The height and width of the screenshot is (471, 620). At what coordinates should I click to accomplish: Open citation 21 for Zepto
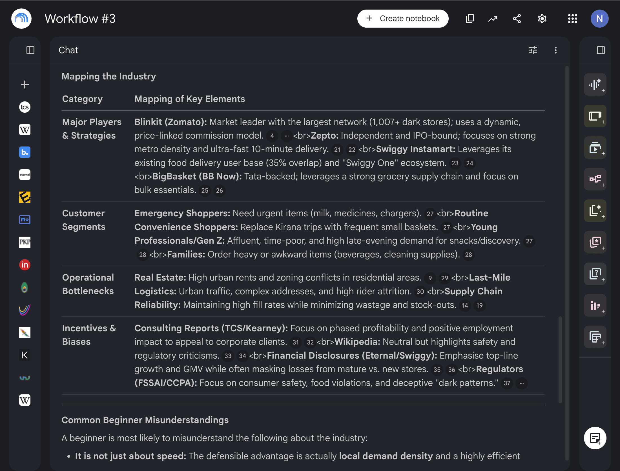(x=337, y=150)
